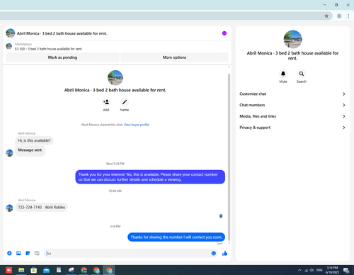Image resolution: width=354 pixels, height=275 pixels.
Task: Click large house avatar in side panel
Action: (x=292, y=39)
